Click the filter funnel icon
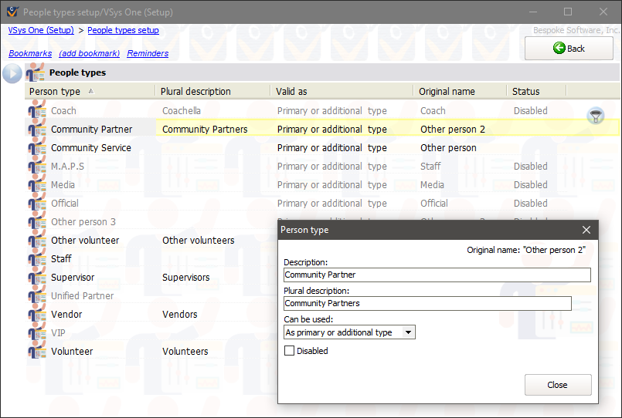 tap(595, 116)
